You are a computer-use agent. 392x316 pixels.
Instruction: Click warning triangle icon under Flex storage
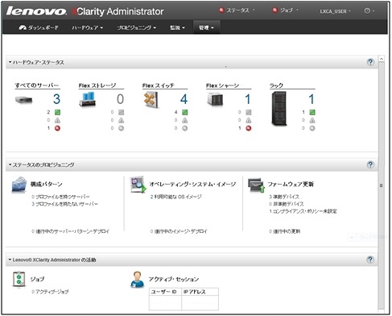coord(122,120)
